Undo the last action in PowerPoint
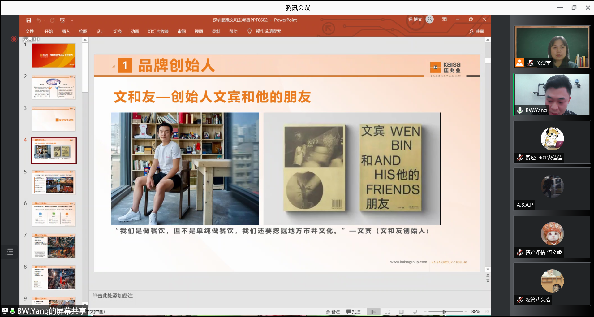This screenshot has width=594, height=317. pos(39,20)
